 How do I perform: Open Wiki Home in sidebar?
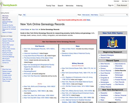coord(5,16)
